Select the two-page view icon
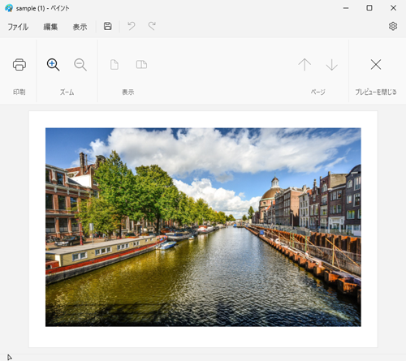406x361 pixels. pyautogui.click(x=141, y=65)
